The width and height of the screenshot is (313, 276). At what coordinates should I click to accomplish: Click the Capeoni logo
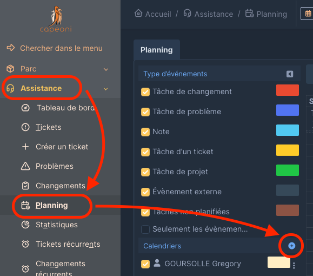[56, 19]
